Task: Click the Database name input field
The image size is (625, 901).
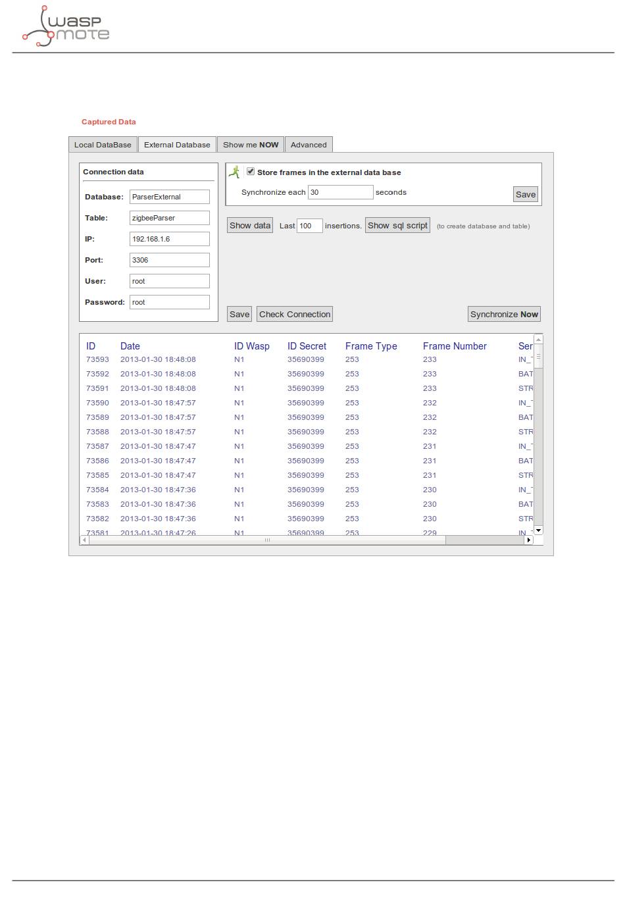Action: 170,197
